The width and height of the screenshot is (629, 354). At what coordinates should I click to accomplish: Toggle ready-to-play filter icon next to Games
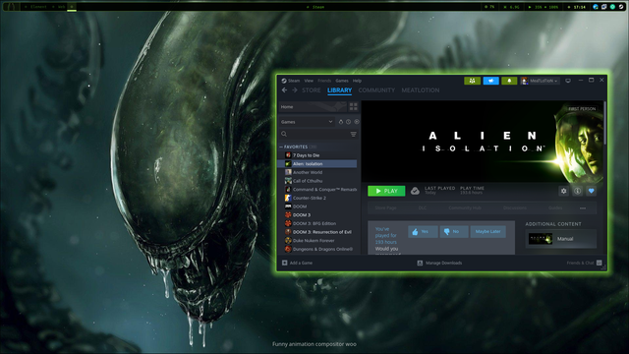(x=341, y=122)
